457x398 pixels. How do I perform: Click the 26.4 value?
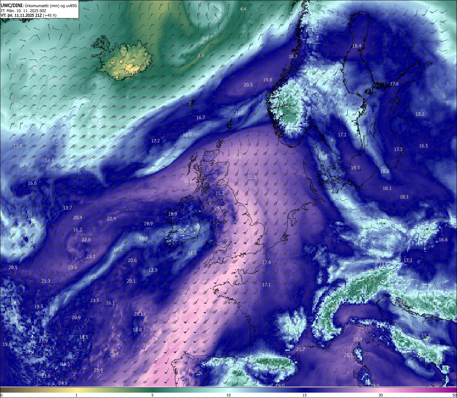(x=114, y=354)
